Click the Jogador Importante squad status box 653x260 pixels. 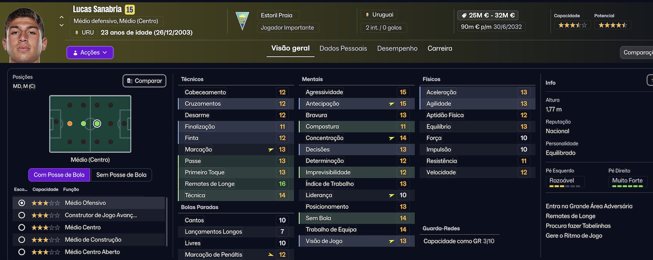[x=287, y=28]
